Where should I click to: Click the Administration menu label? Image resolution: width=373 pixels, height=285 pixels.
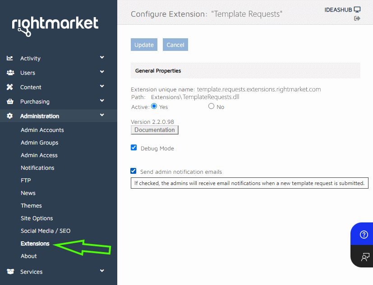(x=40, y=116)
